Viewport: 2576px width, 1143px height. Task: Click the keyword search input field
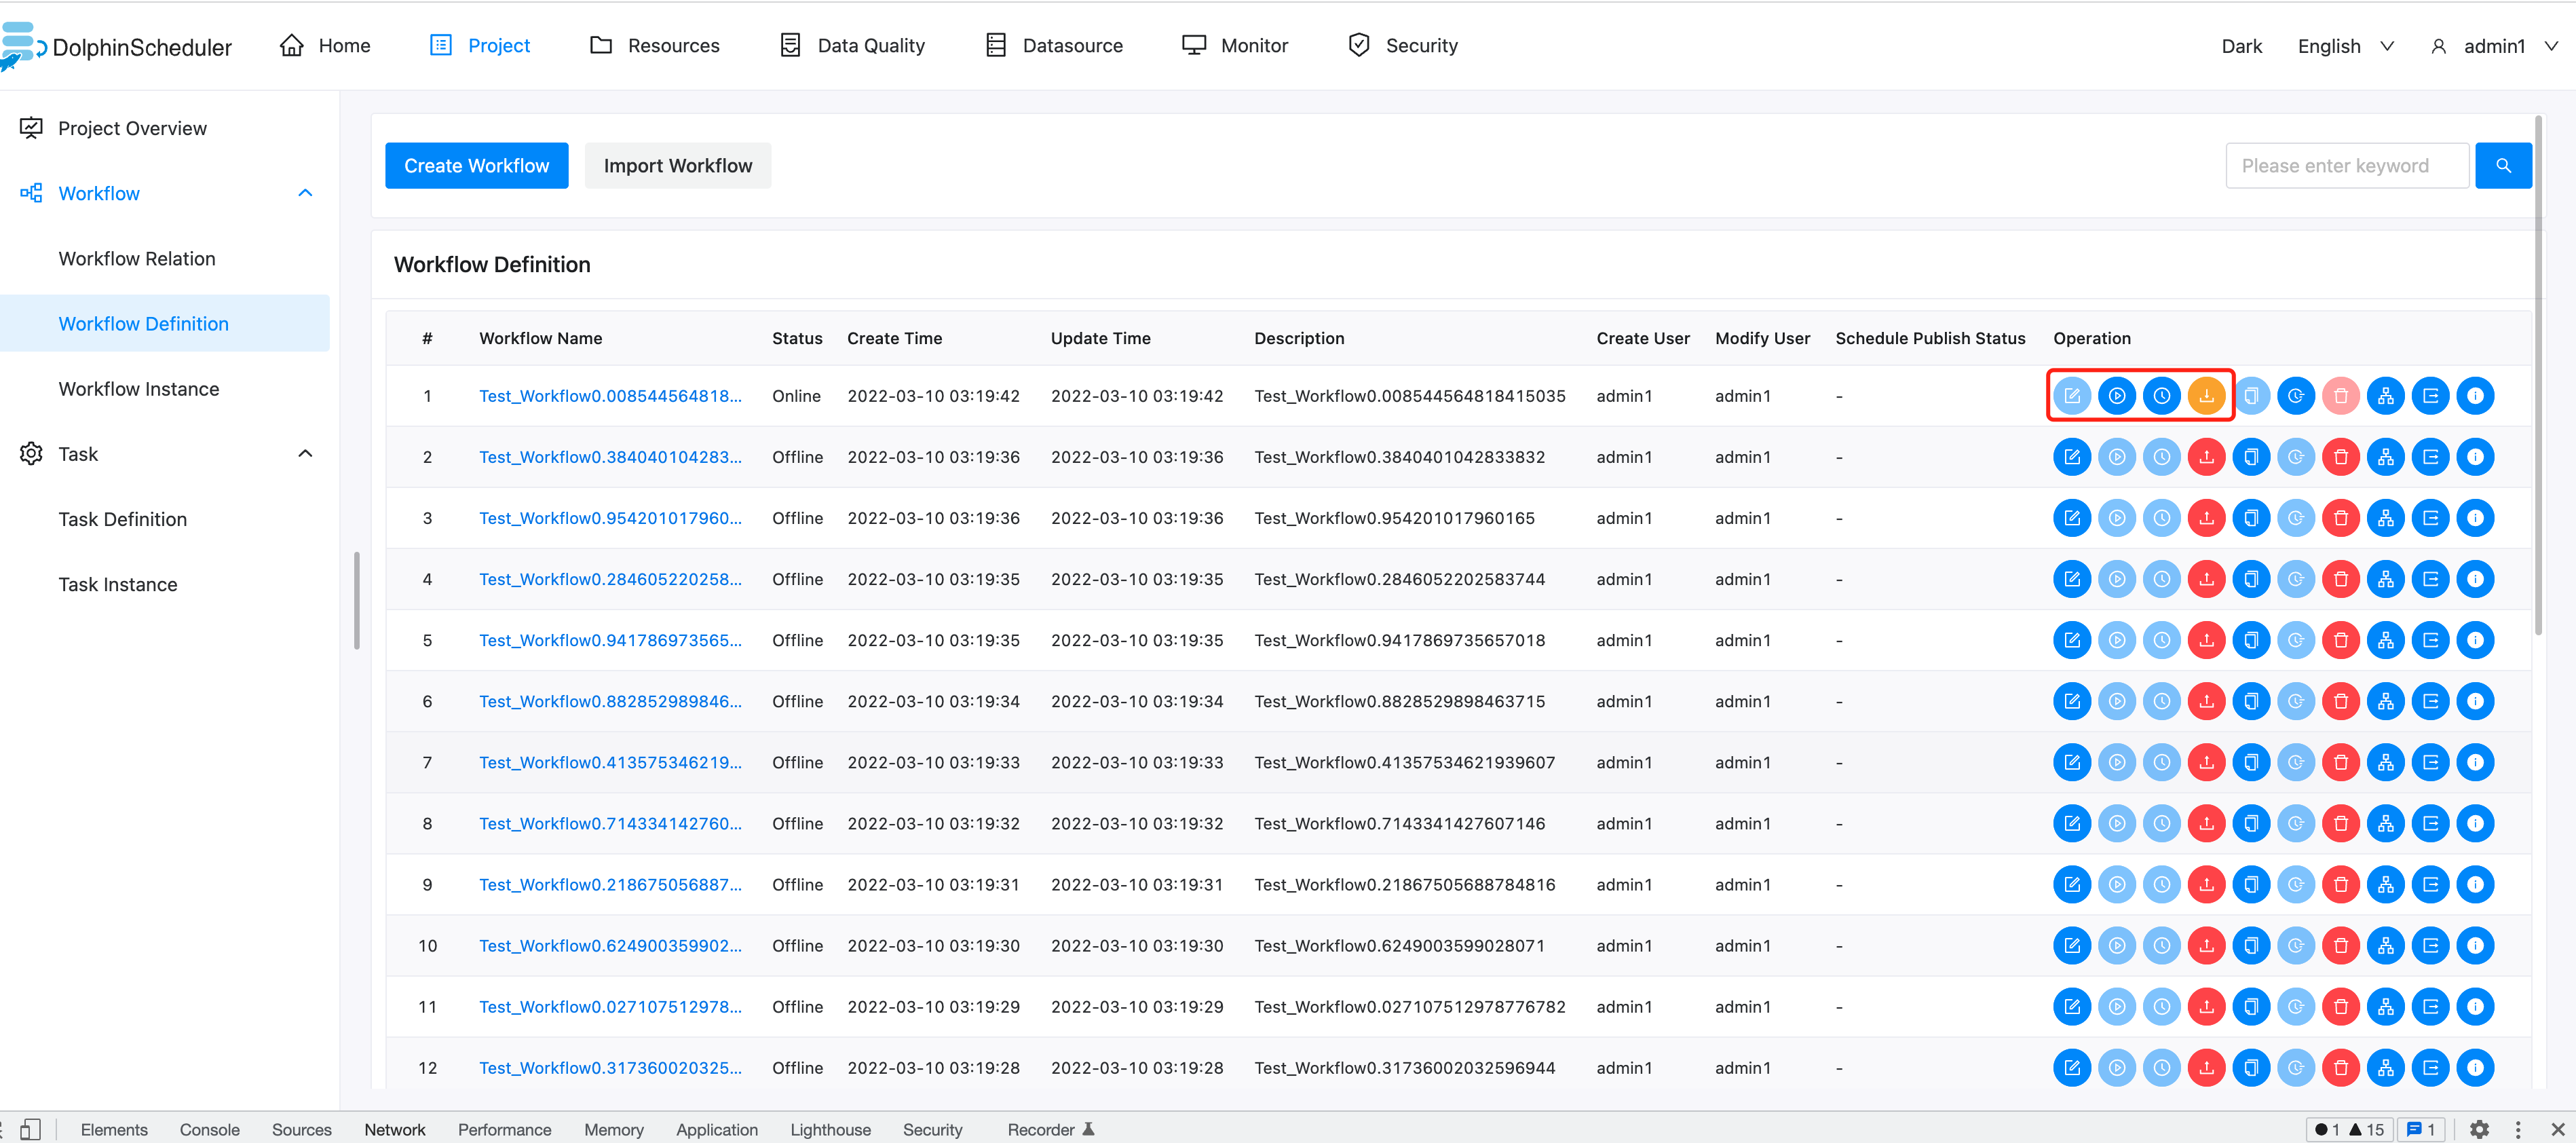point(2345,165)
